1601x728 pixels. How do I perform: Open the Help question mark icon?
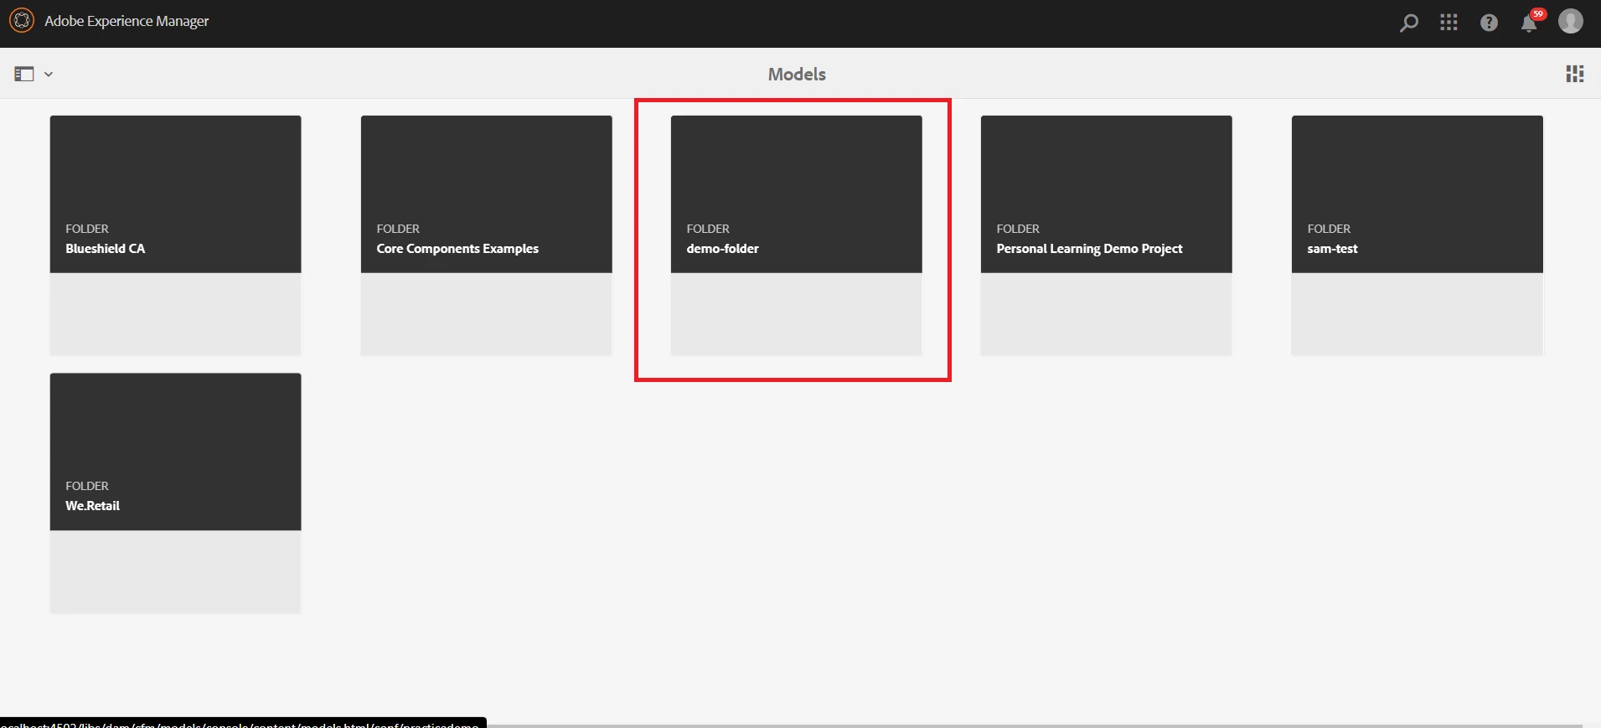(x=1489, y=23)
